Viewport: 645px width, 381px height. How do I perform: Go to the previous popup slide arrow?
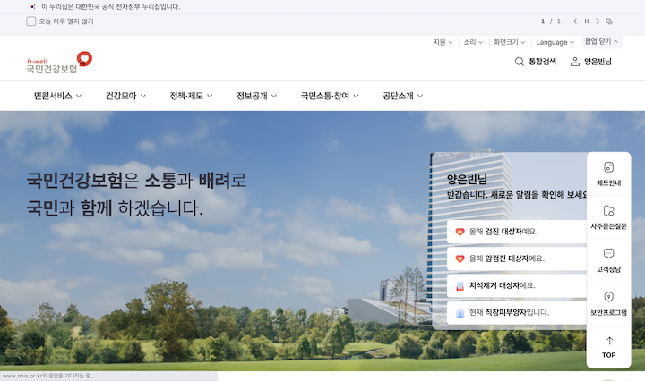[x=575, y=21]
